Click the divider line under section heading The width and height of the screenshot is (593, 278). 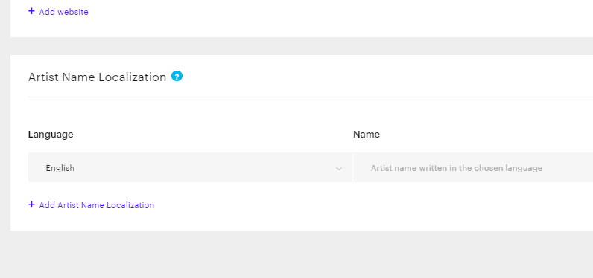[311, 97]
